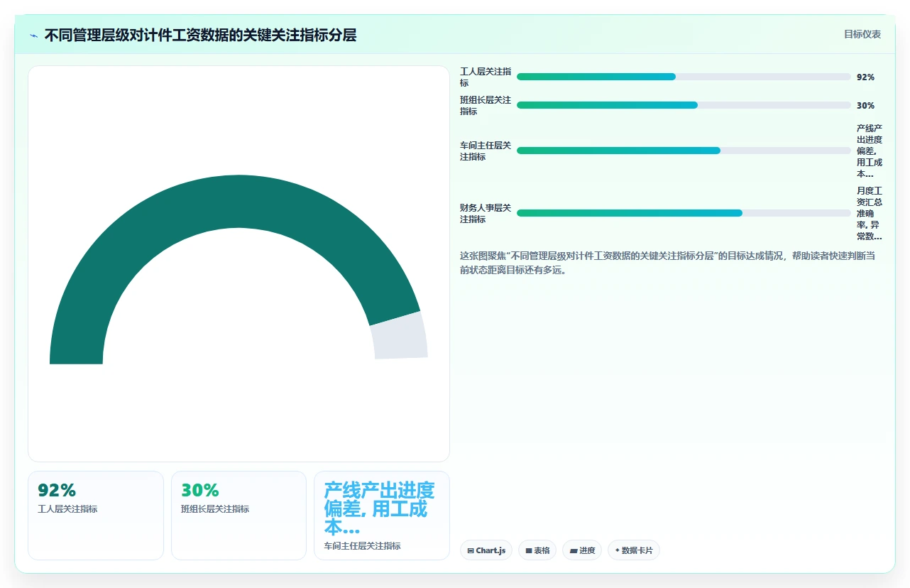Viewport: 910px width, 588px height.
Task: Select the 表格 tag chip
Action: [x=537, y=550]
